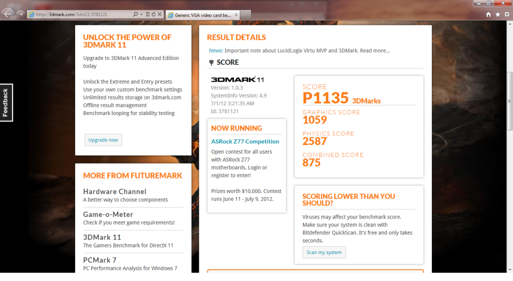Open Hardware Channel link
Viewport: 513px width, 281px height.
click(115, 191)
